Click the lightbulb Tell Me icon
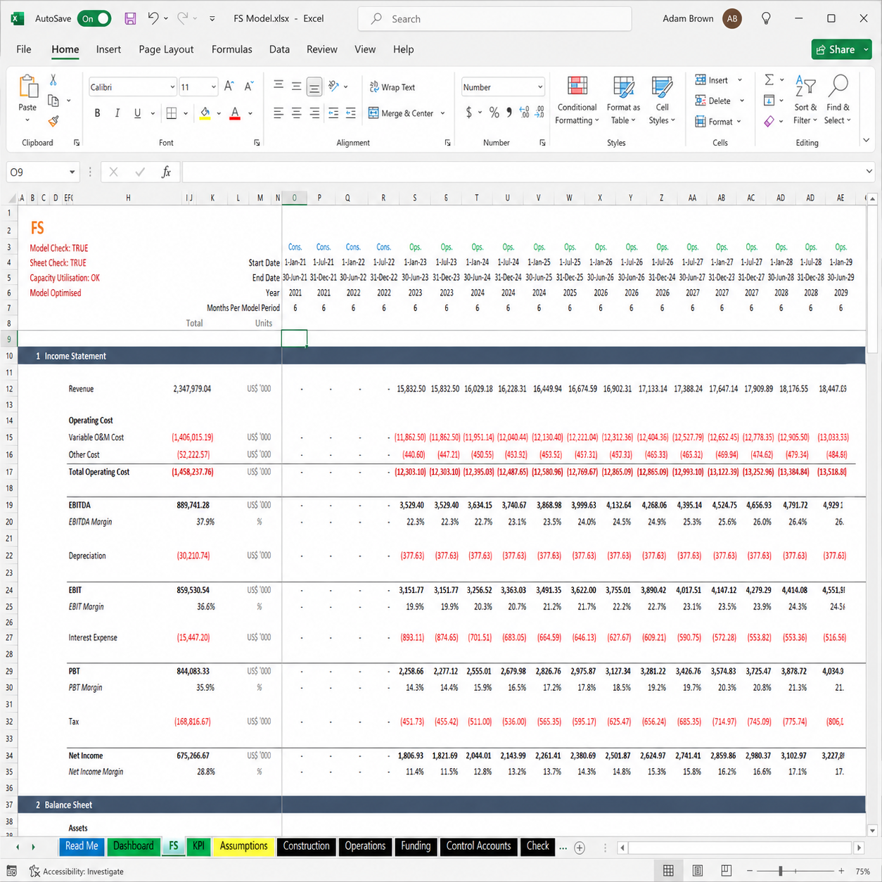882x882 pixels. 767,19
